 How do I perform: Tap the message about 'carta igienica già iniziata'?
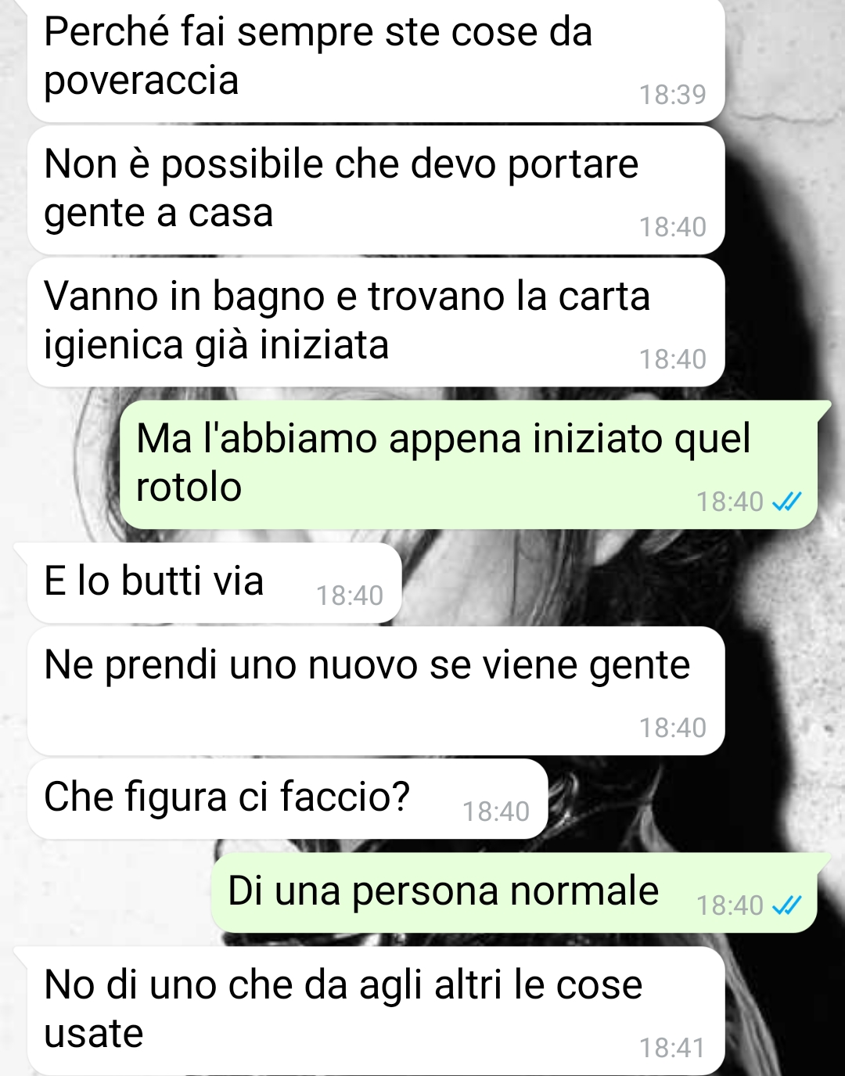coord(376,322)
